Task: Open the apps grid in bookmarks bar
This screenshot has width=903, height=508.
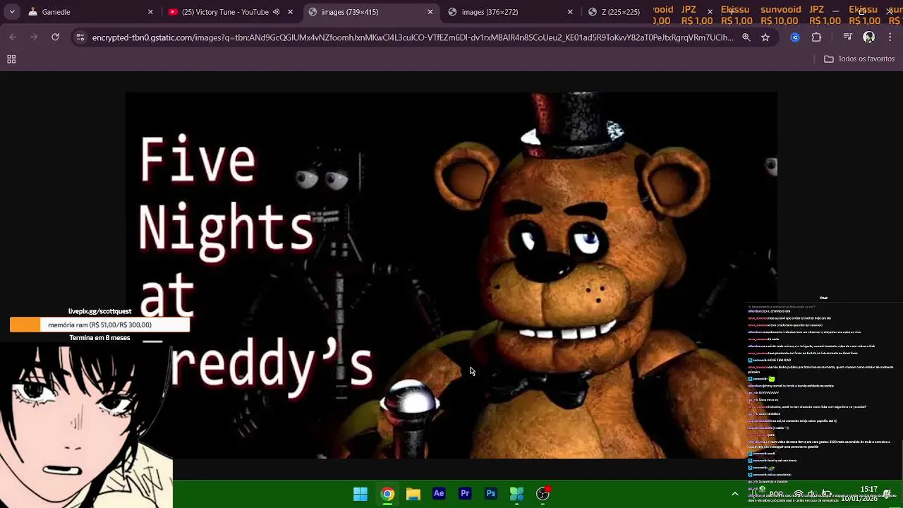Action: tap(11, 59)
